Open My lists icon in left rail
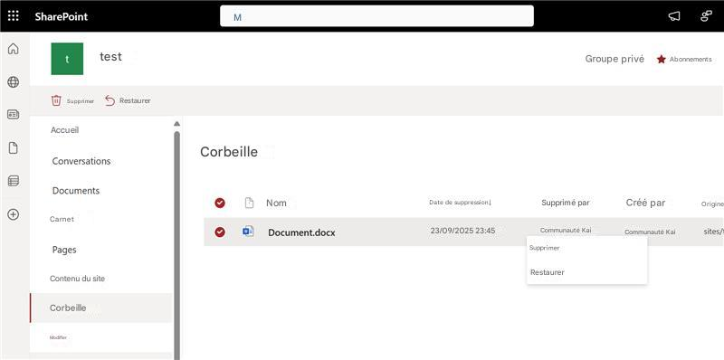This screenshot has width=724, height=360. [x=14, y=181]
